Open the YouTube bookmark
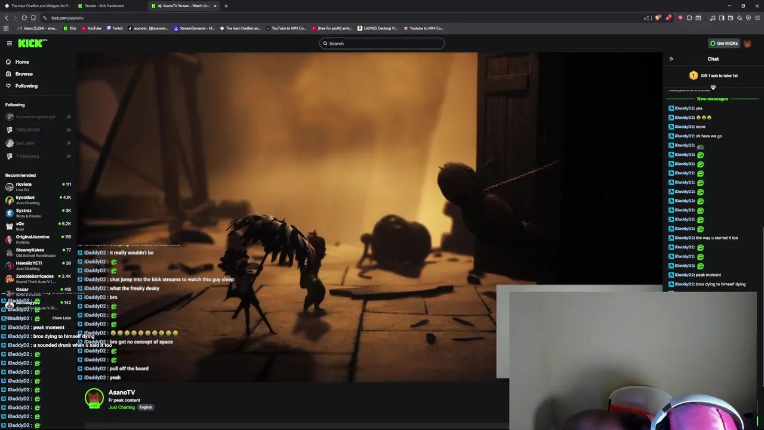This screenshot has height=430, width=764. point(91,28)
